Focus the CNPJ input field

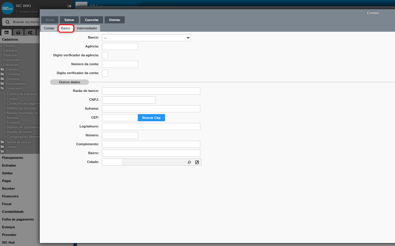click(x=129, y=100)
